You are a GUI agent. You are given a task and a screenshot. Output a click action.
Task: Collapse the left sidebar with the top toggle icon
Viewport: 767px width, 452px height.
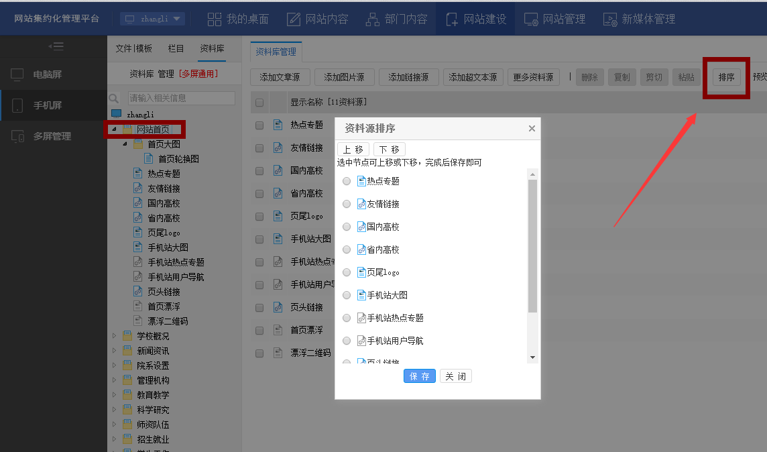[x=56, y=46]
